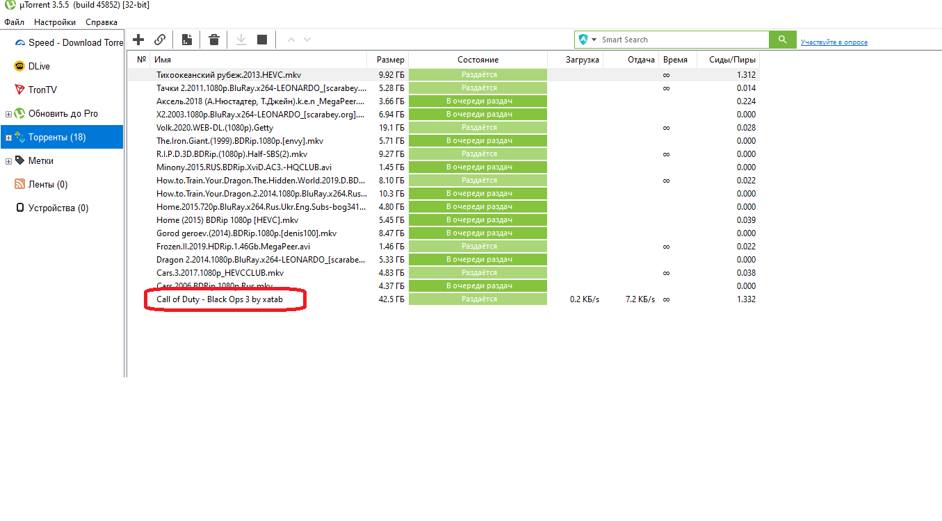Click status bar of Volk.2020 row
This screenshot has width=942, height=521.
click(x=478, y=127)
